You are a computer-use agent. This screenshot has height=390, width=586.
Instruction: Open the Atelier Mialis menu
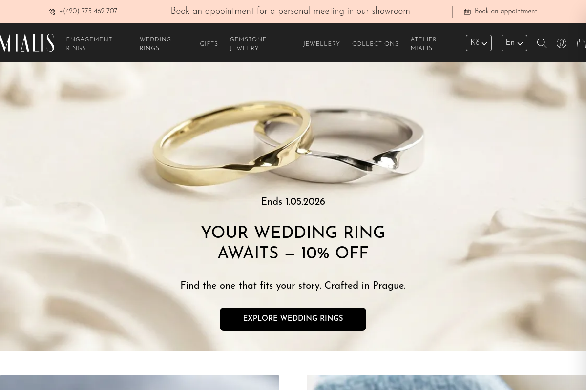(x=423, y=44)
